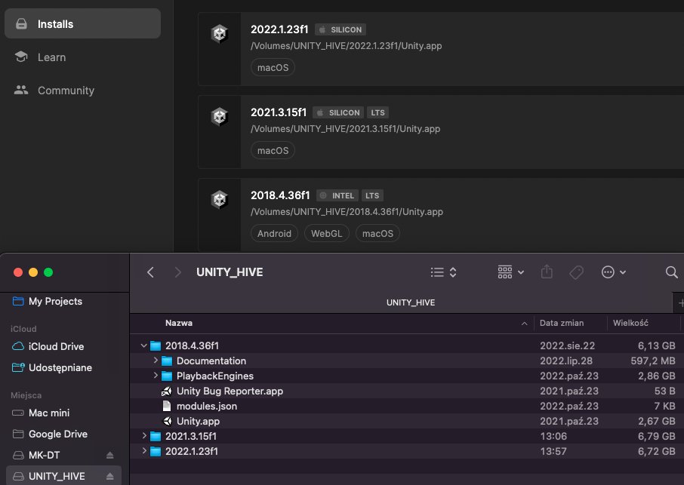Image resolution: width=684 pixels, height=485 pixels.
Task: Select the PlaybackEngines folder
Action: [407, 376]
